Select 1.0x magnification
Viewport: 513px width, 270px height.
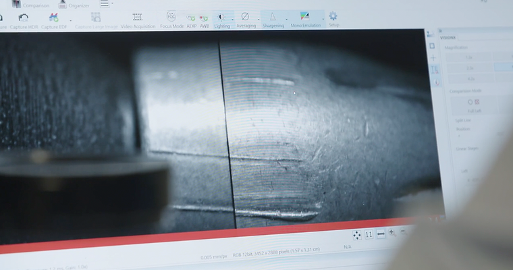point(469,57)
